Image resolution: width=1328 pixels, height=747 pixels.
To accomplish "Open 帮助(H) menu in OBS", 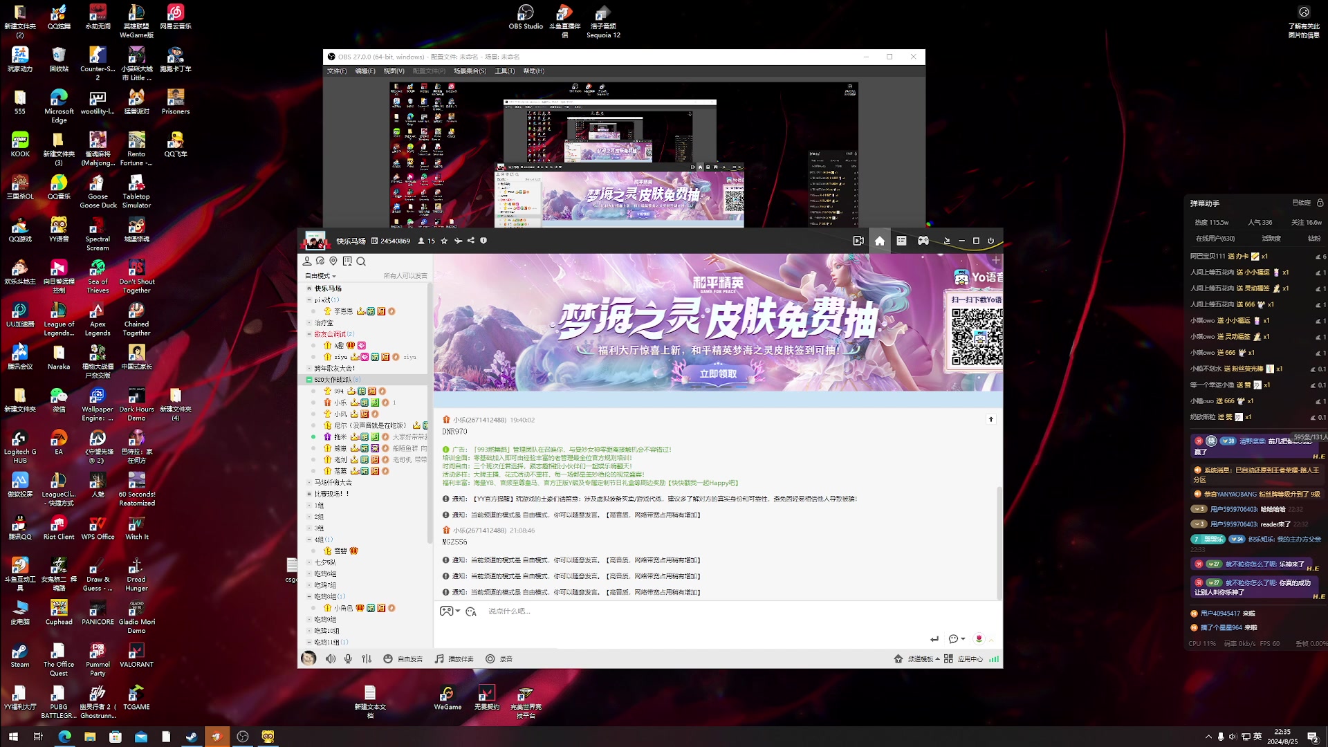I will click(533, 71).
